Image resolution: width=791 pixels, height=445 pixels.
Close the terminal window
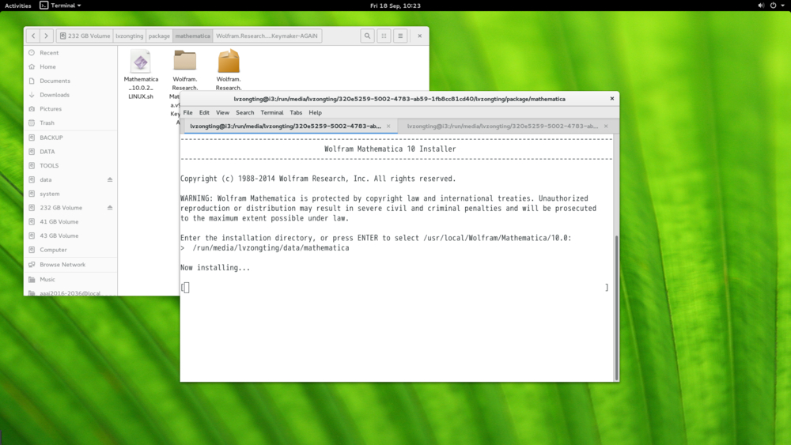[x=612, y=99]
